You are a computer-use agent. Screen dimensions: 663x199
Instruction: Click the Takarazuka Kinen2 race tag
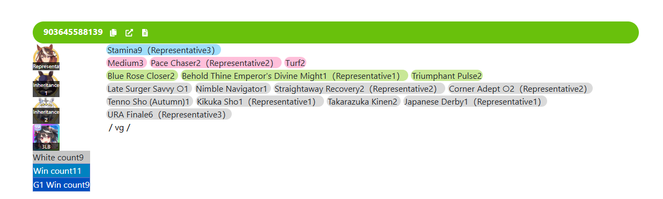[x=363, y=101]
